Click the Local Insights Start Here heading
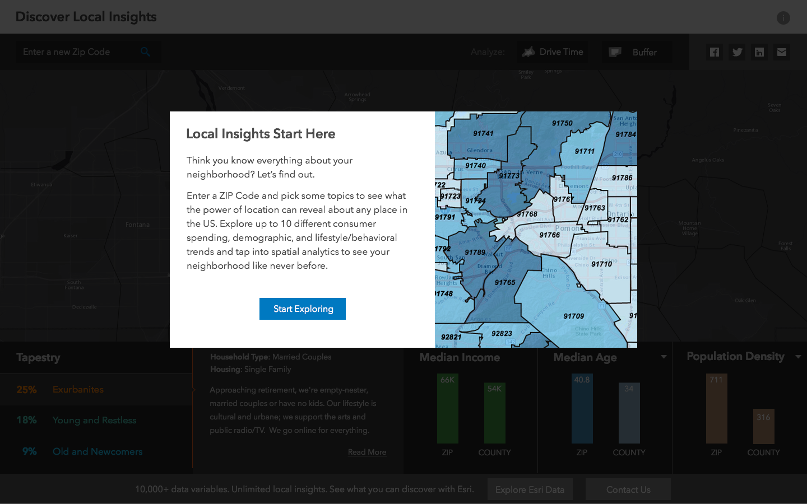Image resolution: width=807 pixels, height=504 pixels. pos(261,134)
